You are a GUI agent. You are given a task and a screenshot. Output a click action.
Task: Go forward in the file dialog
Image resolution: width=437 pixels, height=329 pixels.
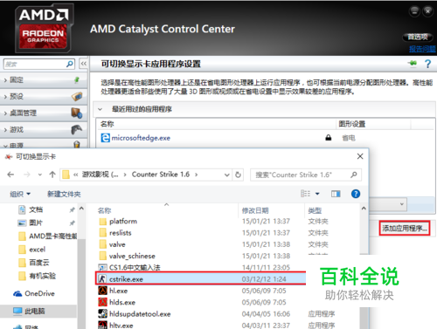pyautogui.click(x=27, y=175)
